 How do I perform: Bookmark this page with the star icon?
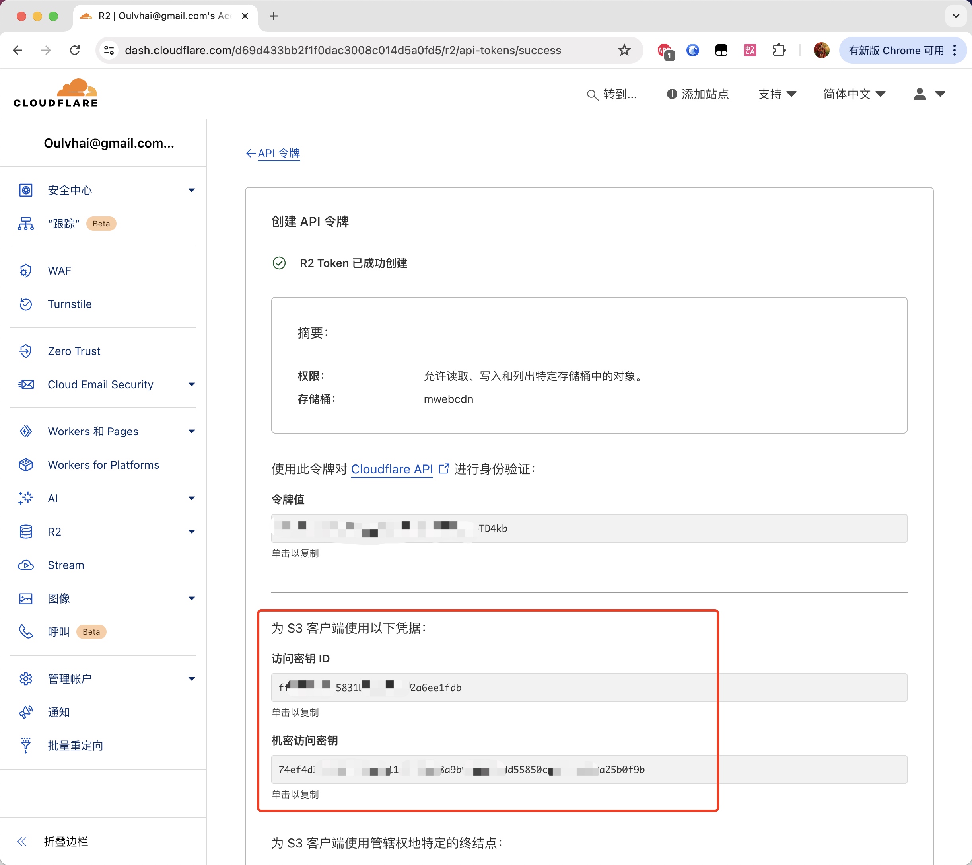624,50
